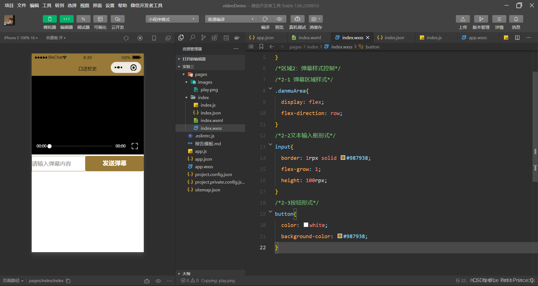The height and width of the screenshot is (286, 538).
Task: Switch to app.wxss tab
Action: coord(478,37)
